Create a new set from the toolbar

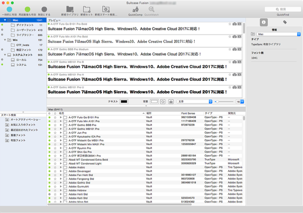point(87,9)
